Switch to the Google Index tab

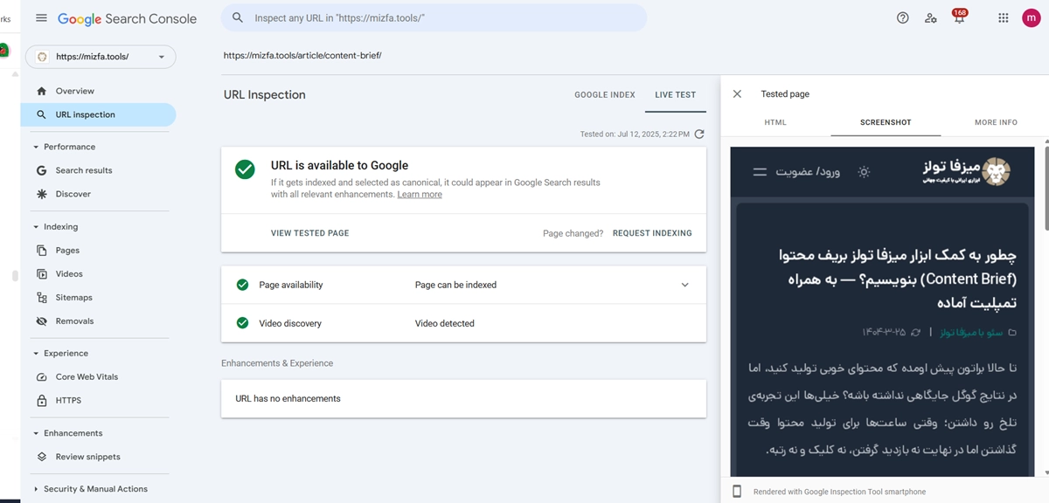605,94
